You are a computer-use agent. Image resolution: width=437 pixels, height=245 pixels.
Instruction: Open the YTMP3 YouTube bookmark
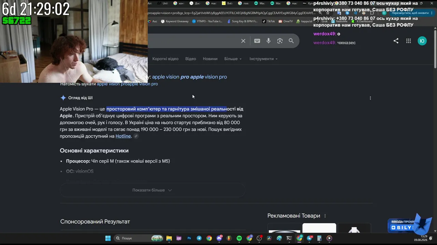click(207, 21)
